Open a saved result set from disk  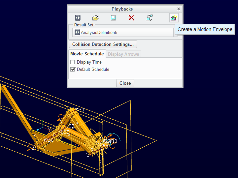tap(95, 18)
